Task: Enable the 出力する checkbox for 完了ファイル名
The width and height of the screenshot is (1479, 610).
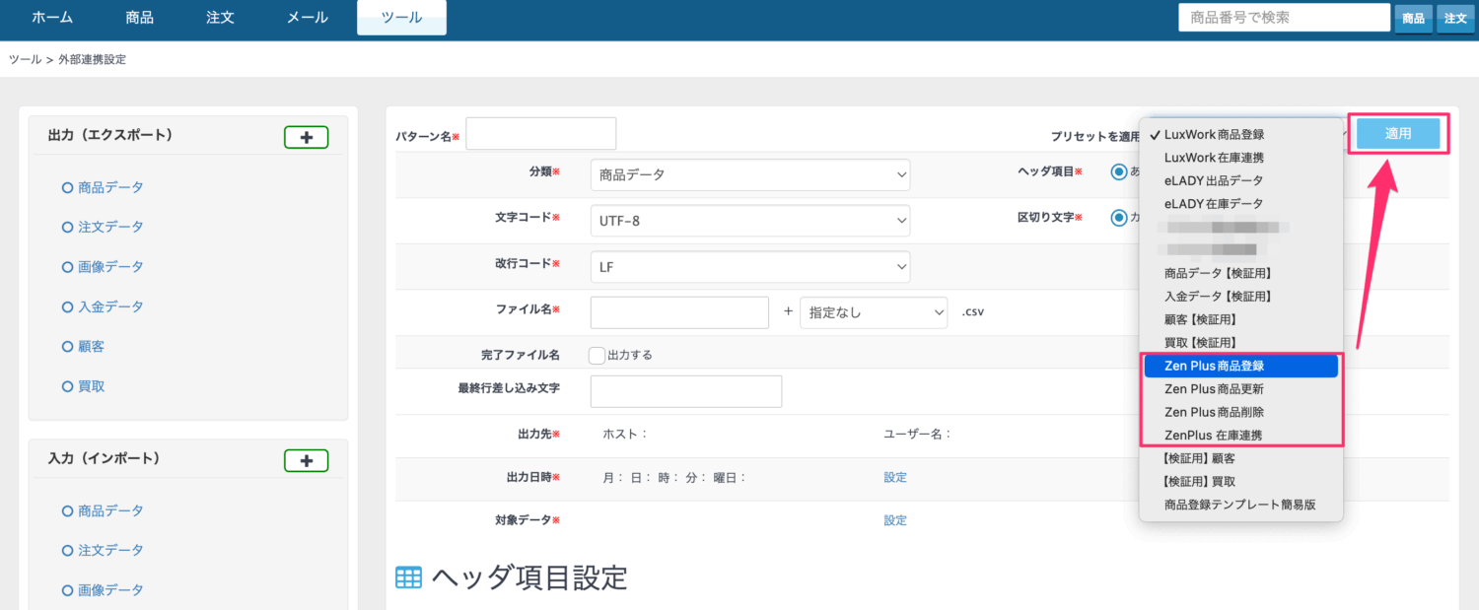Action: pos(597,356)
